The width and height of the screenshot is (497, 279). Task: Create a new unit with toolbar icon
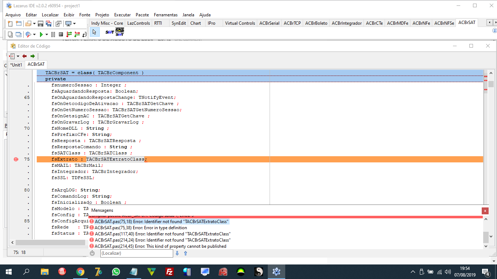tap(10, 24)
